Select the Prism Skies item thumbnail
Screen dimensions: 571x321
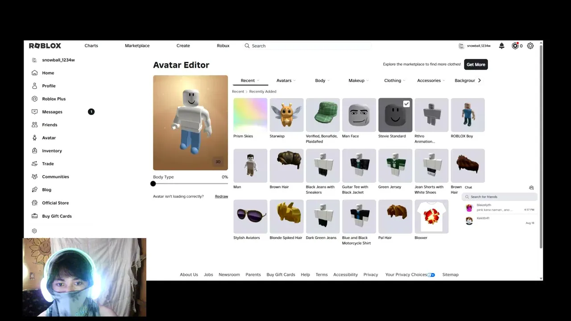[x=250, y=115]
